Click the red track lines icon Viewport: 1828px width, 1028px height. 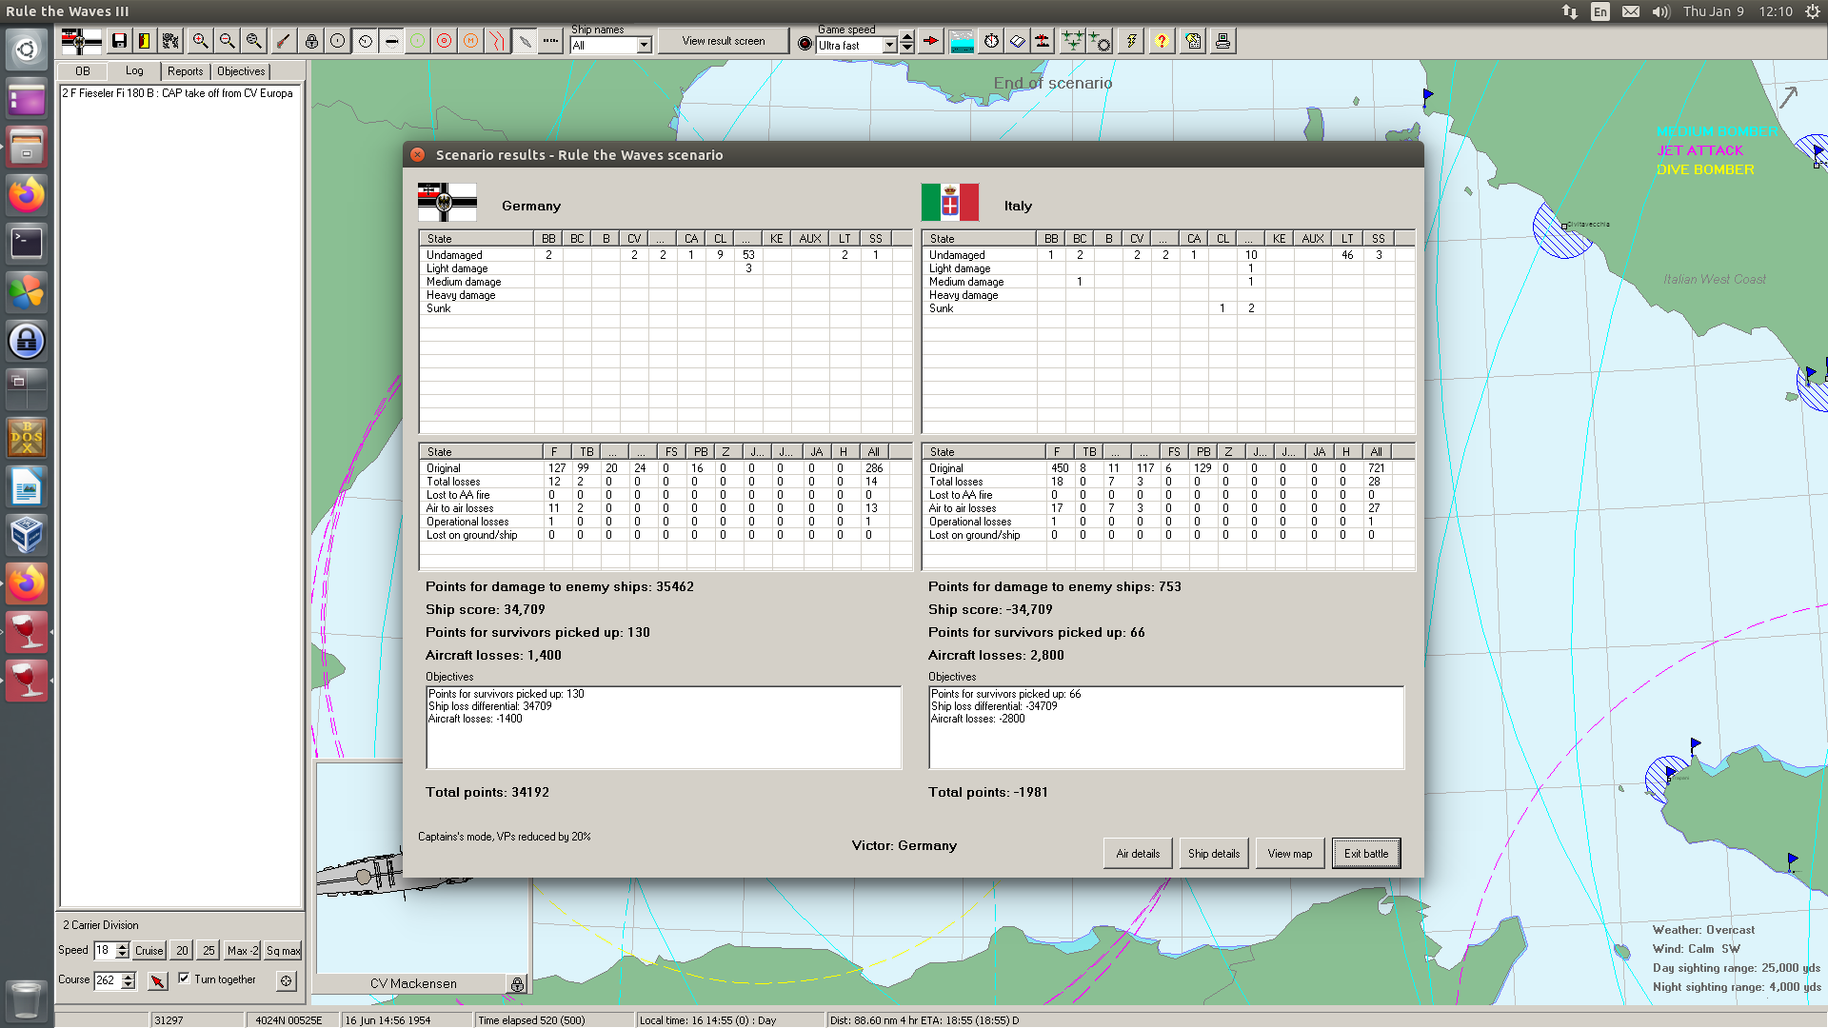tap(498, 41)
